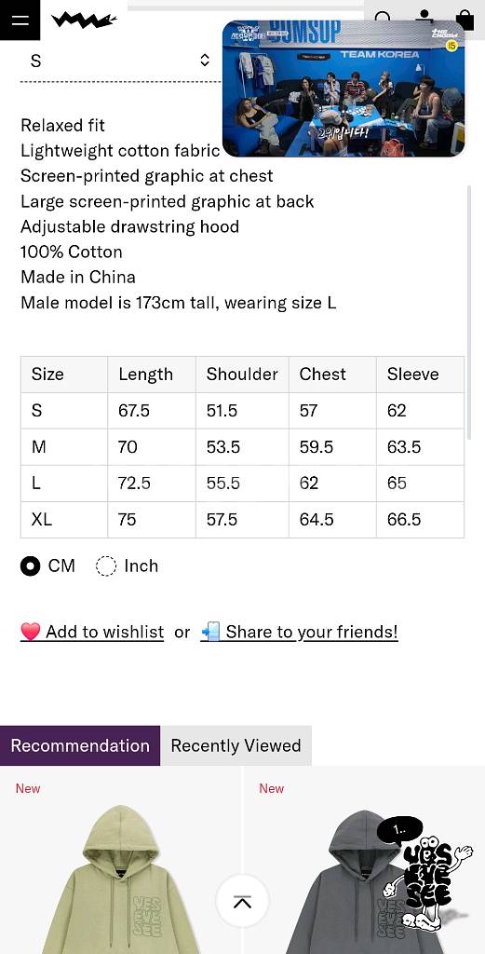Click the description area scrollbar
Viewport: 485px width, 954px height.
coord(468,311)
